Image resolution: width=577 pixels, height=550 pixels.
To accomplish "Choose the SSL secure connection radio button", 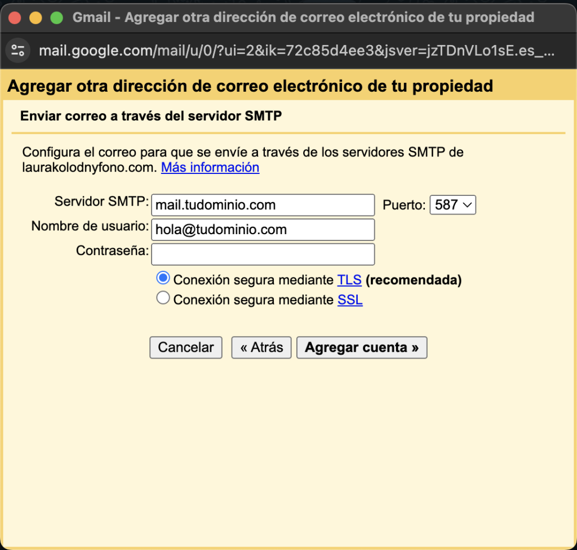I will click(x=163, y=298).
